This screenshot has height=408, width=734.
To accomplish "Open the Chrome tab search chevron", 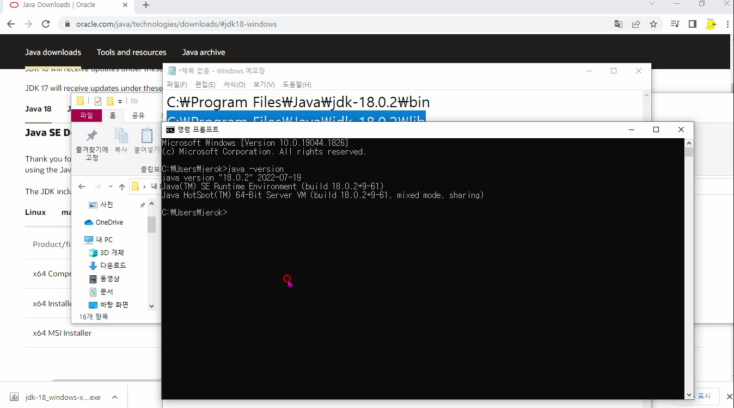I will tap(651, 4).
